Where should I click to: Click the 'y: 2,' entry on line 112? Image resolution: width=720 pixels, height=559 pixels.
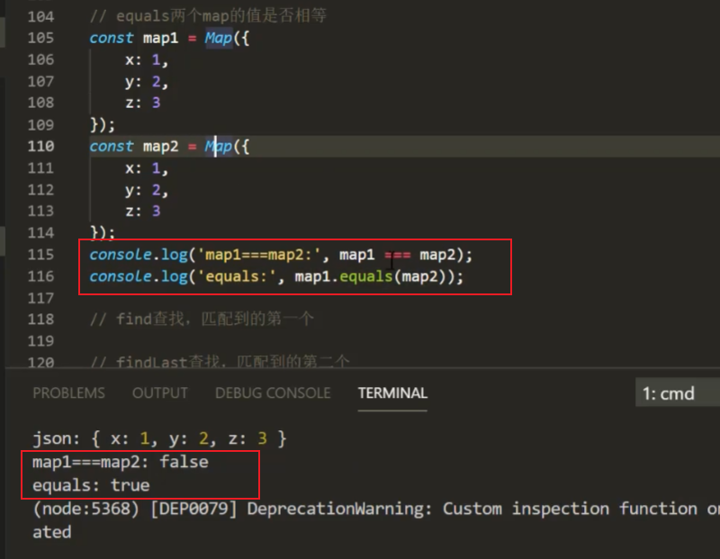tap(147, 190)
